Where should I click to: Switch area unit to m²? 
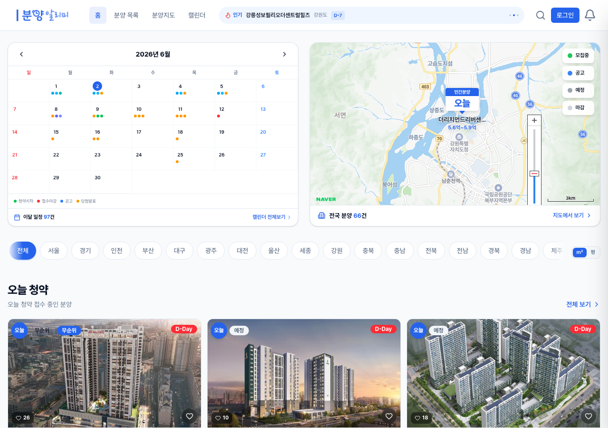click(579, 253)
